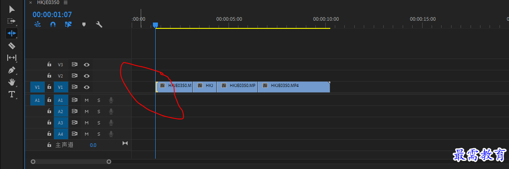The image size is (509, 169).
Task: Toggle sync lock on track V1
Action: point(75,87)
